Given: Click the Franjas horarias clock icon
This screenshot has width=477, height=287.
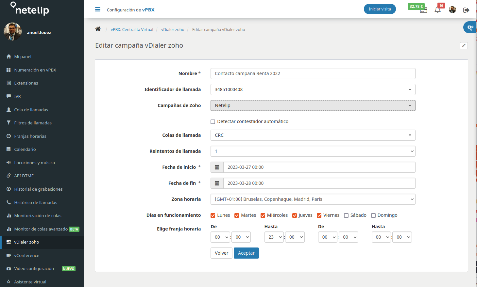Looking at the screenshot, I should pyautogui.click(x=9, y=136).
